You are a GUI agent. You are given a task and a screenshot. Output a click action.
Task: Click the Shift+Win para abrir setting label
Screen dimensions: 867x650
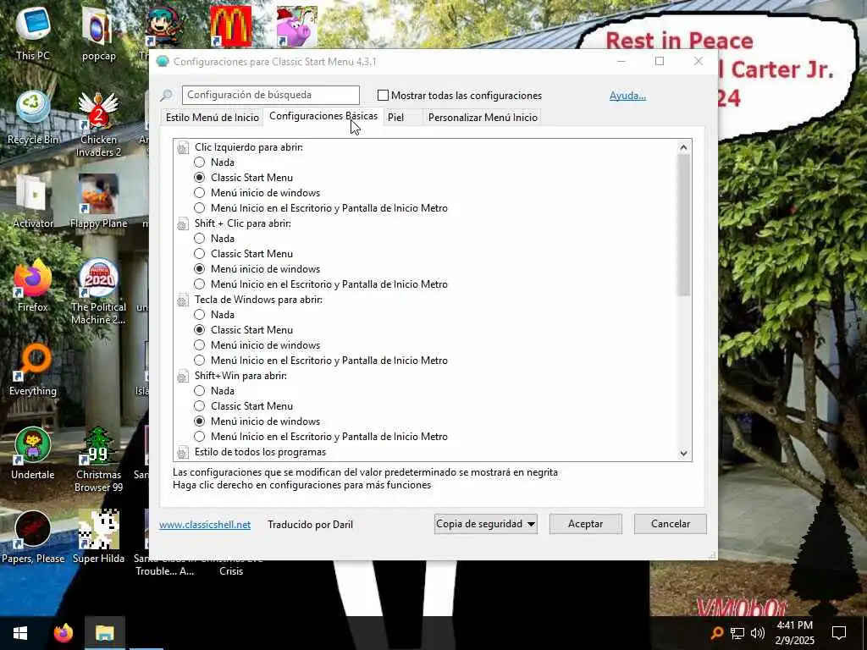click(x=240, y=376)
